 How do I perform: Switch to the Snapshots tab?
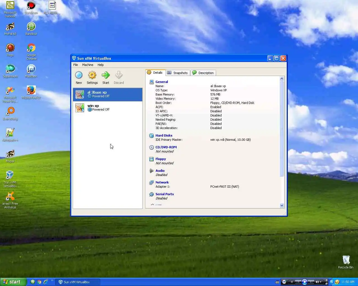coord(178,73)
